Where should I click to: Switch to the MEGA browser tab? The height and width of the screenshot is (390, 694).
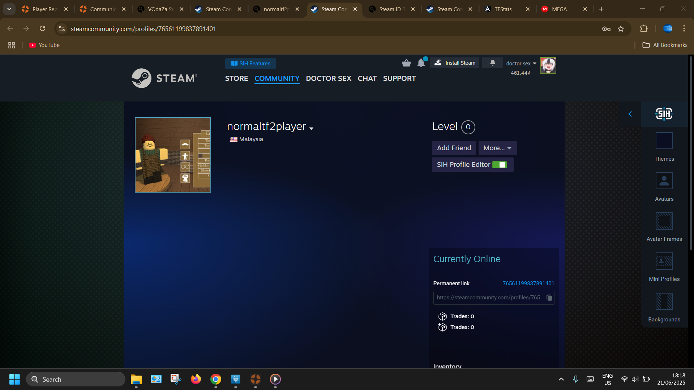(x=559, y=9)
